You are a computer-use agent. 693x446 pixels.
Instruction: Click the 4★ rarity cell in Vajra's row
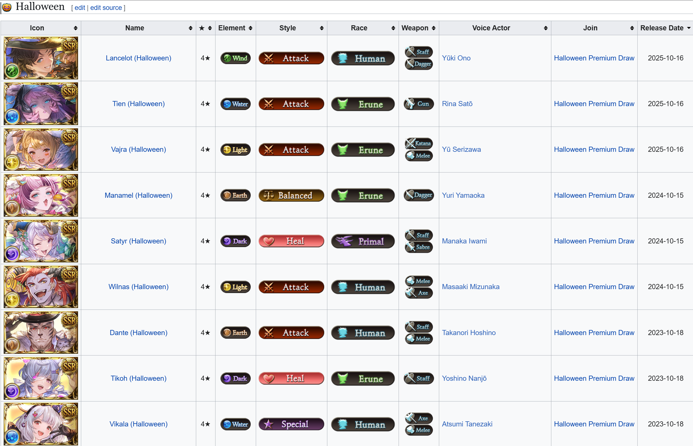pyautogui.click(x=206, y=150)
